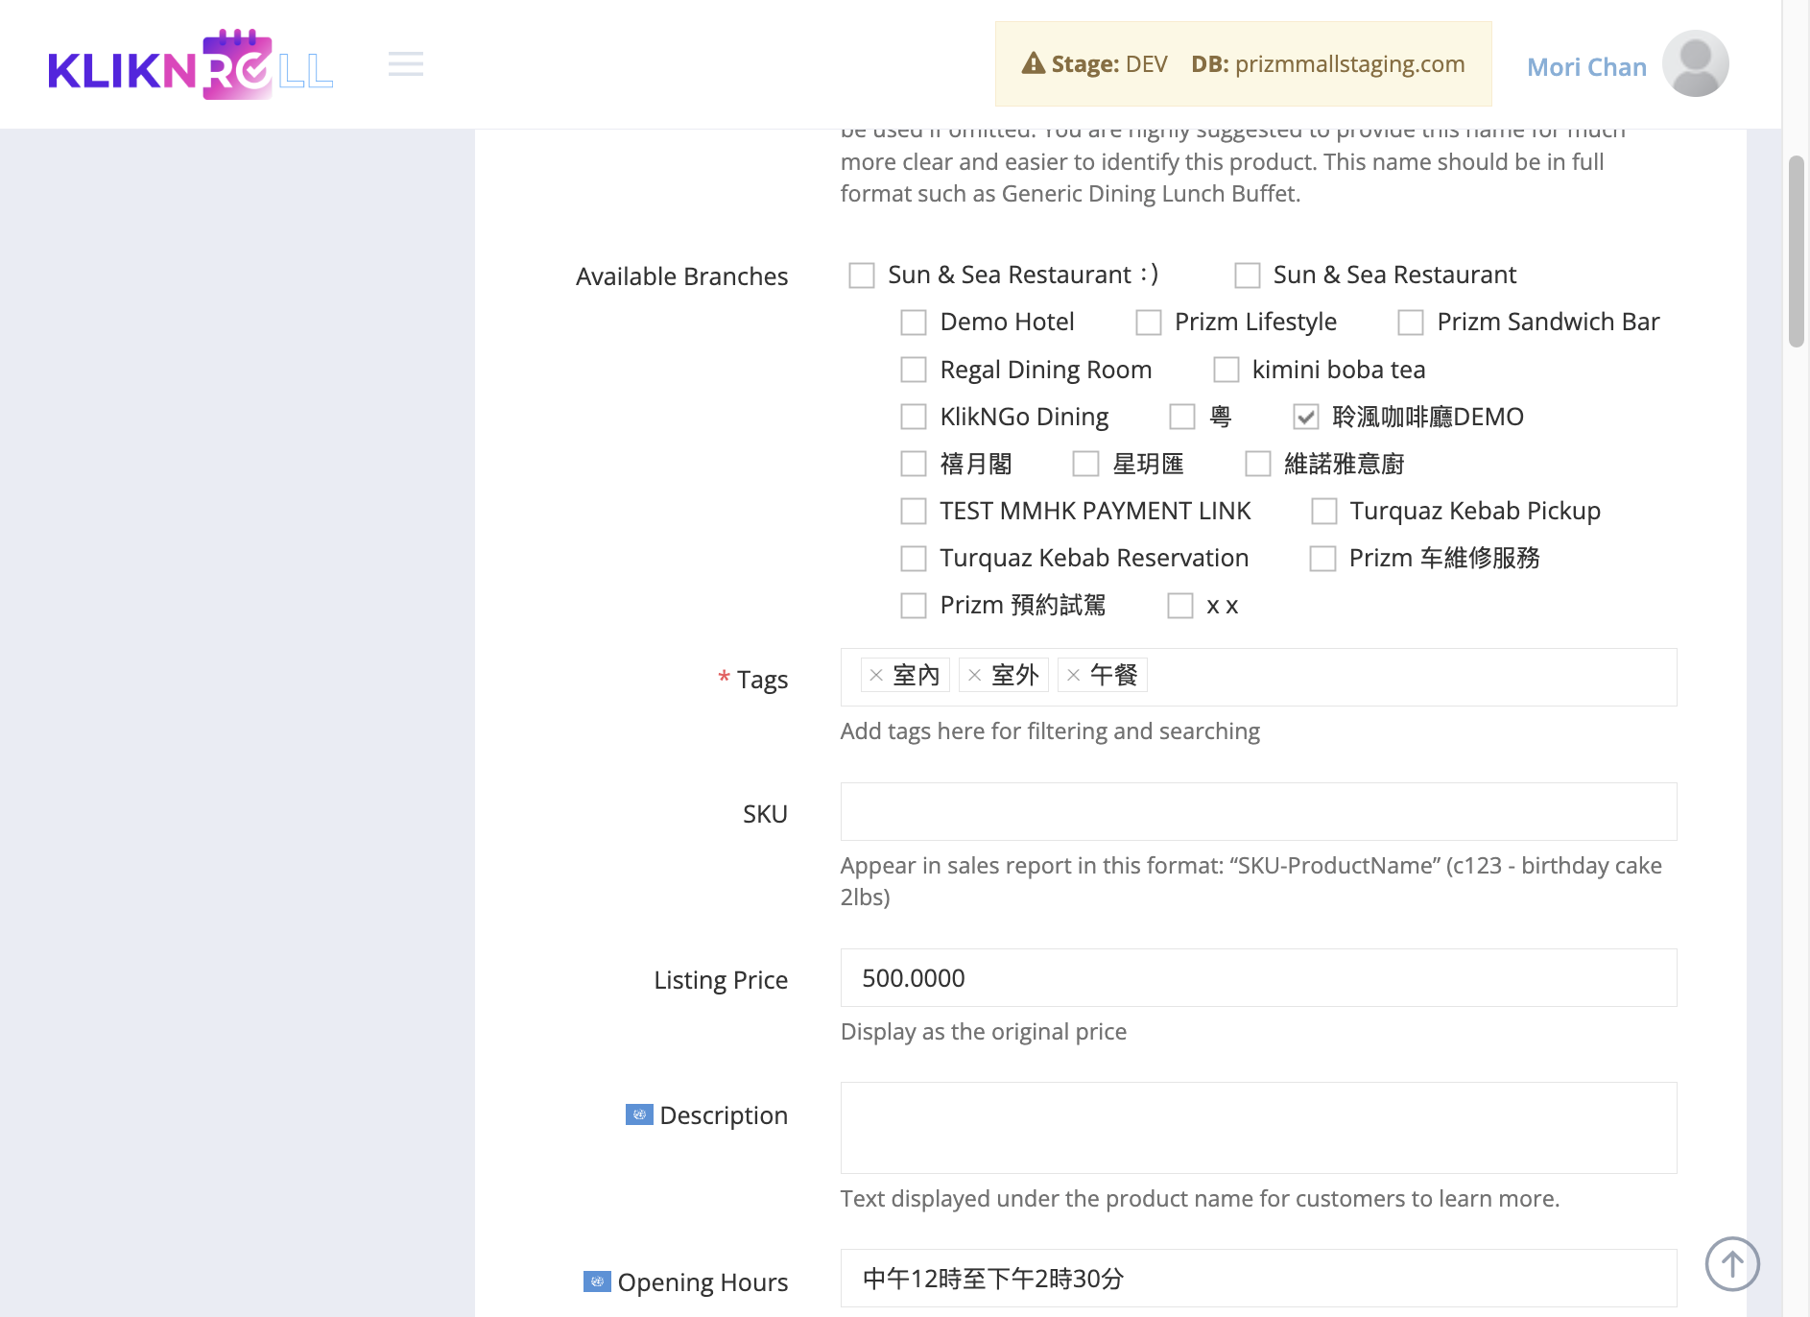Click the Listing Price field
The height and width of the screenshot is (1317, 1810).
pos(1259,978)
